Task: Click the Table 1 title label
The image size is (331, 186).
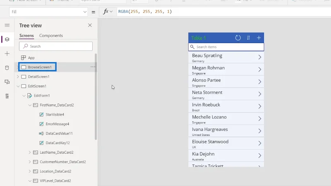Action: pos(199,38)
